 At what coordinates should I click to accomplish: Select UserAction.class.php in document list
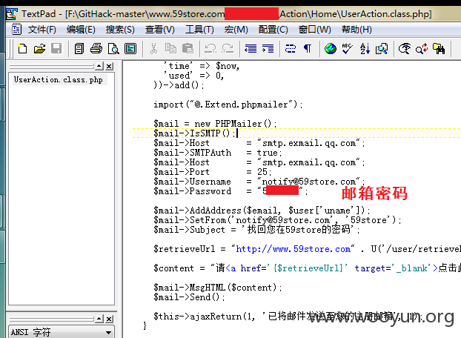(59, 79)
